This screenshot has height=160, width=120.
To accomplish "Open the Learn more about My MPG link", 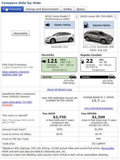I will (x=17, y=102).
